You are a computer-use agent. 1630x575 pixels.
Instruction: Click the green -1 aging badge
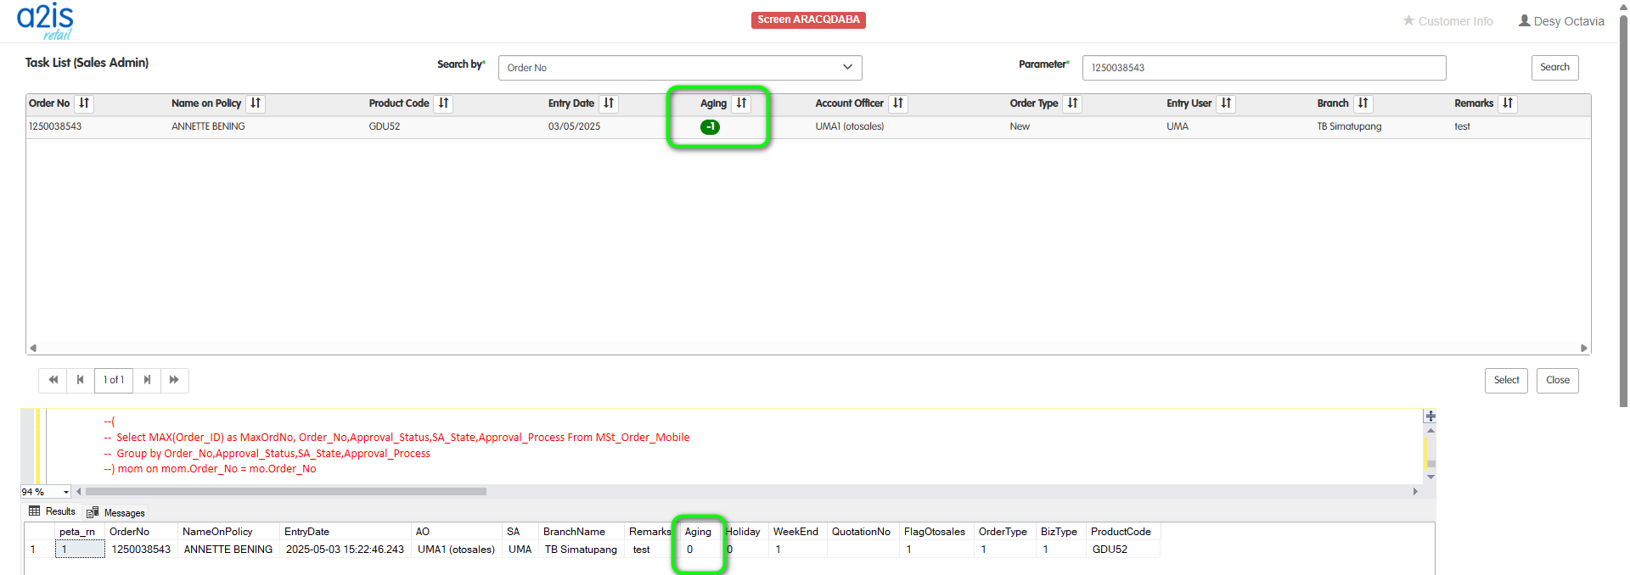click(710, 127)
